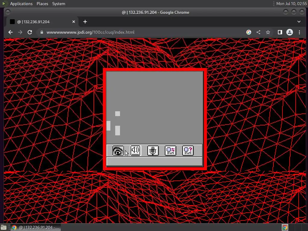Go back to the previous page

[x=11, y=32]
